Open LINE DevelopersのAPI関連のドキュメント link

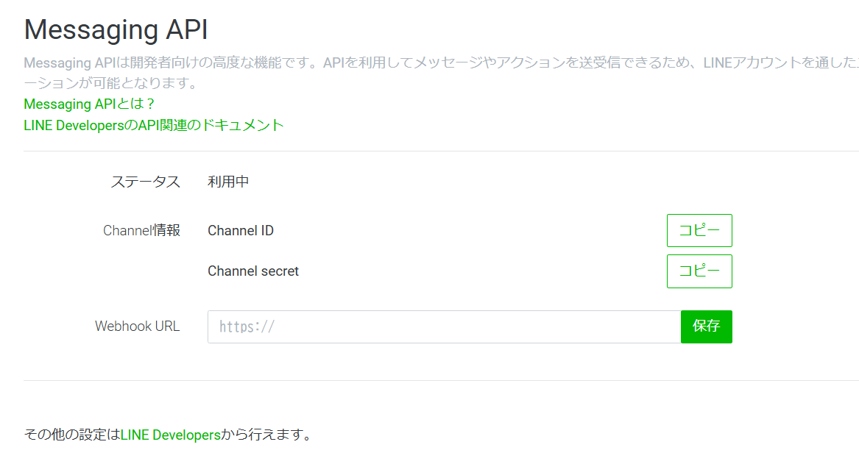[x=154, y=125]
